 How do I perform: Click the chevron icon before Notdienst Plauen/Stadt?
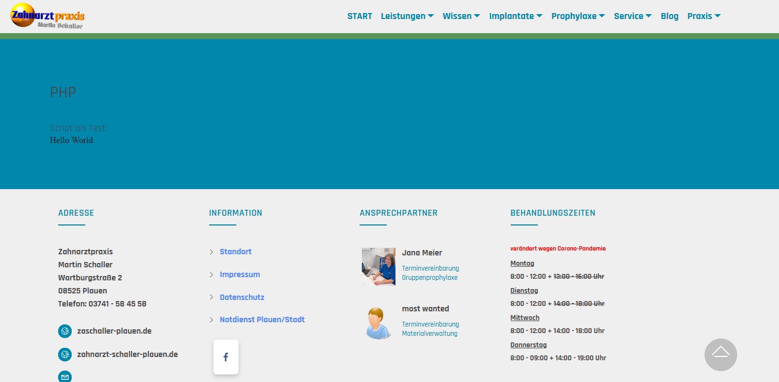[x=211, y=320]
